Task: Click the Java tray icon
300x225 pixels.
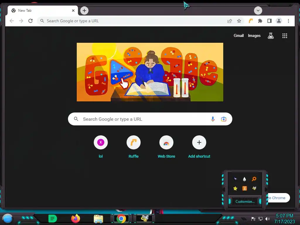Action: tap(245, 188)
